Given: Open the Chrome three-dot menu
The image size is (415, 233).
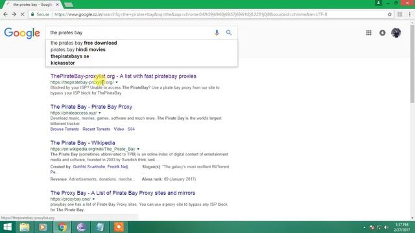Looking at the screenshot, I should (409, 14).
